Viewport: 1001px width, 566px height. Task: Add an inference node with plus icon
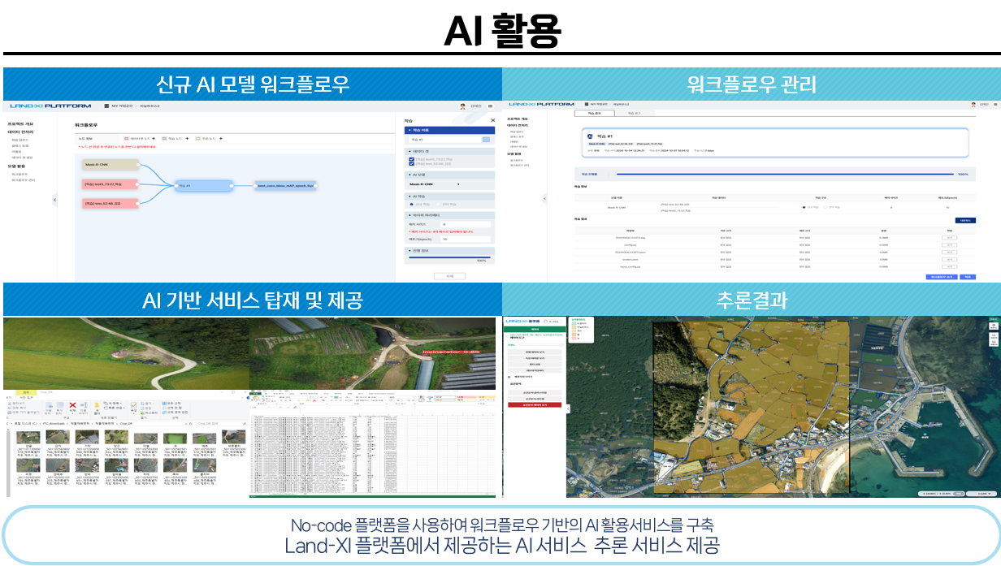(222, 138)
